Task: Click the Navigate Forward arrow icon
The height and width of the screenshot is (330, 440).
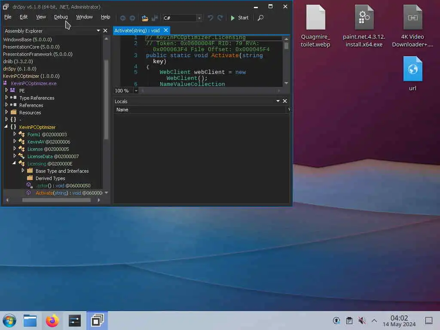Action: (132, 18)
